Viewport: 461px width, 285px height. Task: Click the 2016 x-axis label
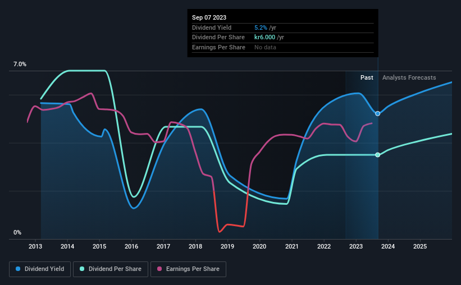[131, 246]
